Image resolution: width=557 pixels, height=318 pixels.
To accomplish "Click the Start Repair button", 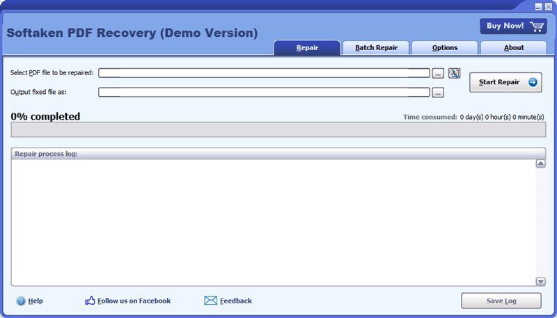I will 505,82.
